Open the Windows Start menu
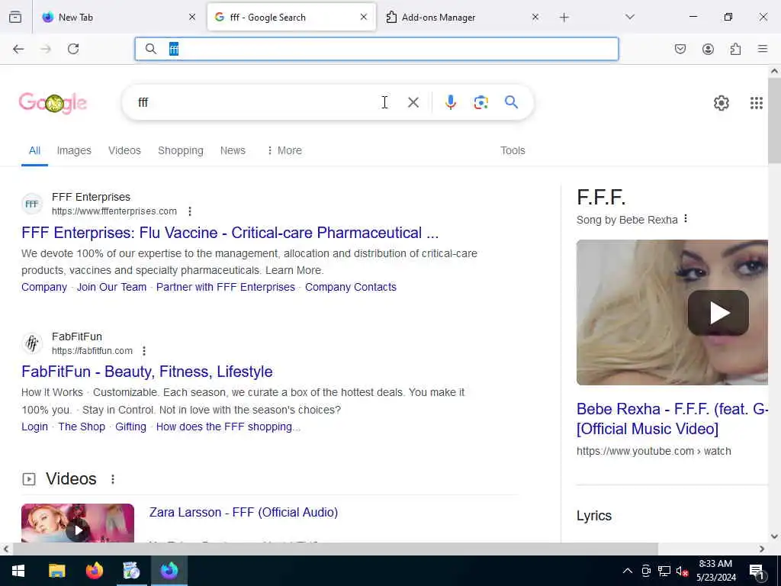 [18, 571]
